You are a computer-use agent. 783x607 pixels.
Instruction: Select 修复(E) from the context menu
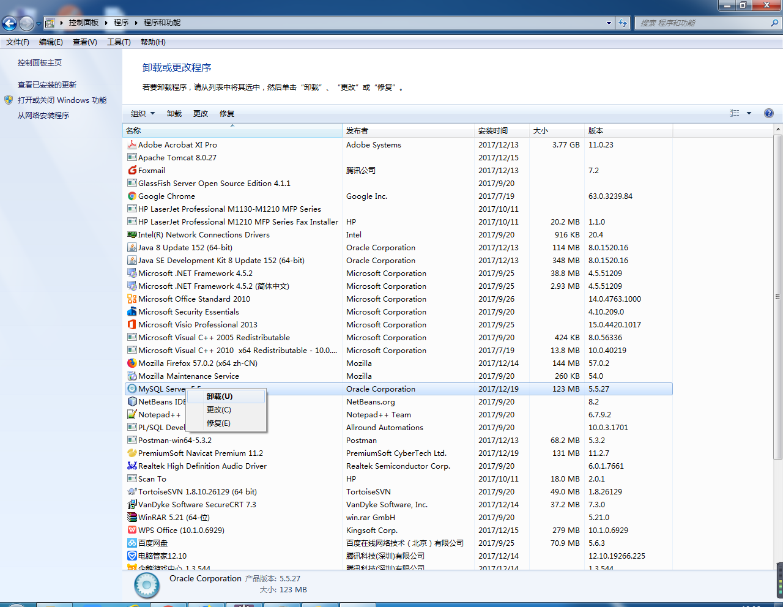[x=226, y=423]
